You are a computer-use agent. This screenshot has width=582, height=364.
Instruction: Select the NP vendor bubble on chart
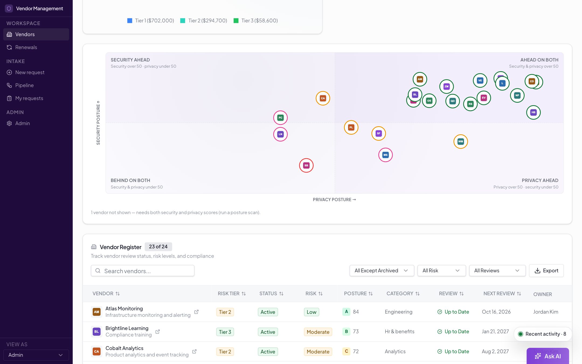point(517,95)
